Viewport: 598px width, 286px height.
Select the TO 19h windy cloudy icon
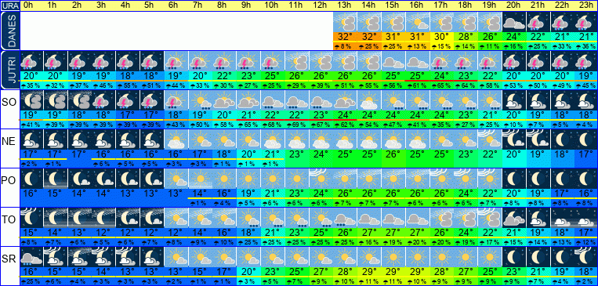point(490,217)
